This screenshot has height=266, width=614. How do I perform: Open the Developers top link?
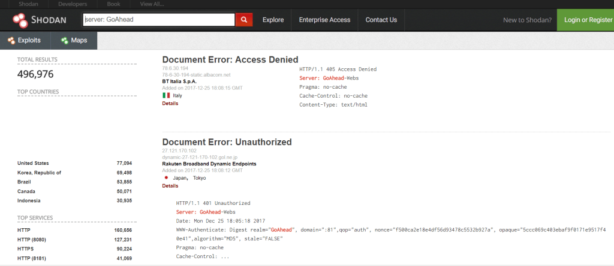73,4
